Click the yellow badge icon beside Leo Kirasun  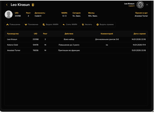click(x=33, y=5)
